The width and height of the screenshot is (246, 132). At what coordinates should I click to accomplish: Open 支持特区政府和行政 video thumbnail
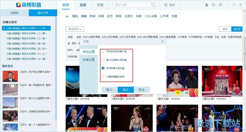pyautogui.click(x=10, y=116)
